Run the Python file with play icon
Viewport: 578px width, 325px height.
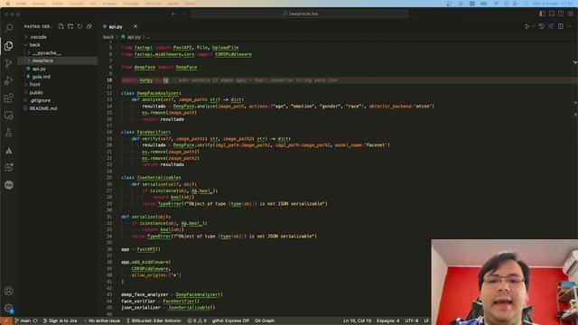[527, 26]
